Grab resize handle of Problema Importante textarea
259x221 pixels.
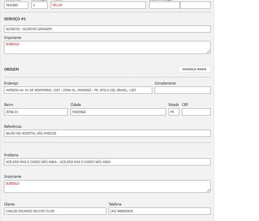(x=209, y=191)
